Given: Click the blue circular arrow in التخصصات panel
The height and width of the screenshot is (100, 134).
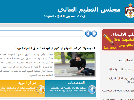Looking at the screenshot, I should pyautogui.click(x=92, y=90).
